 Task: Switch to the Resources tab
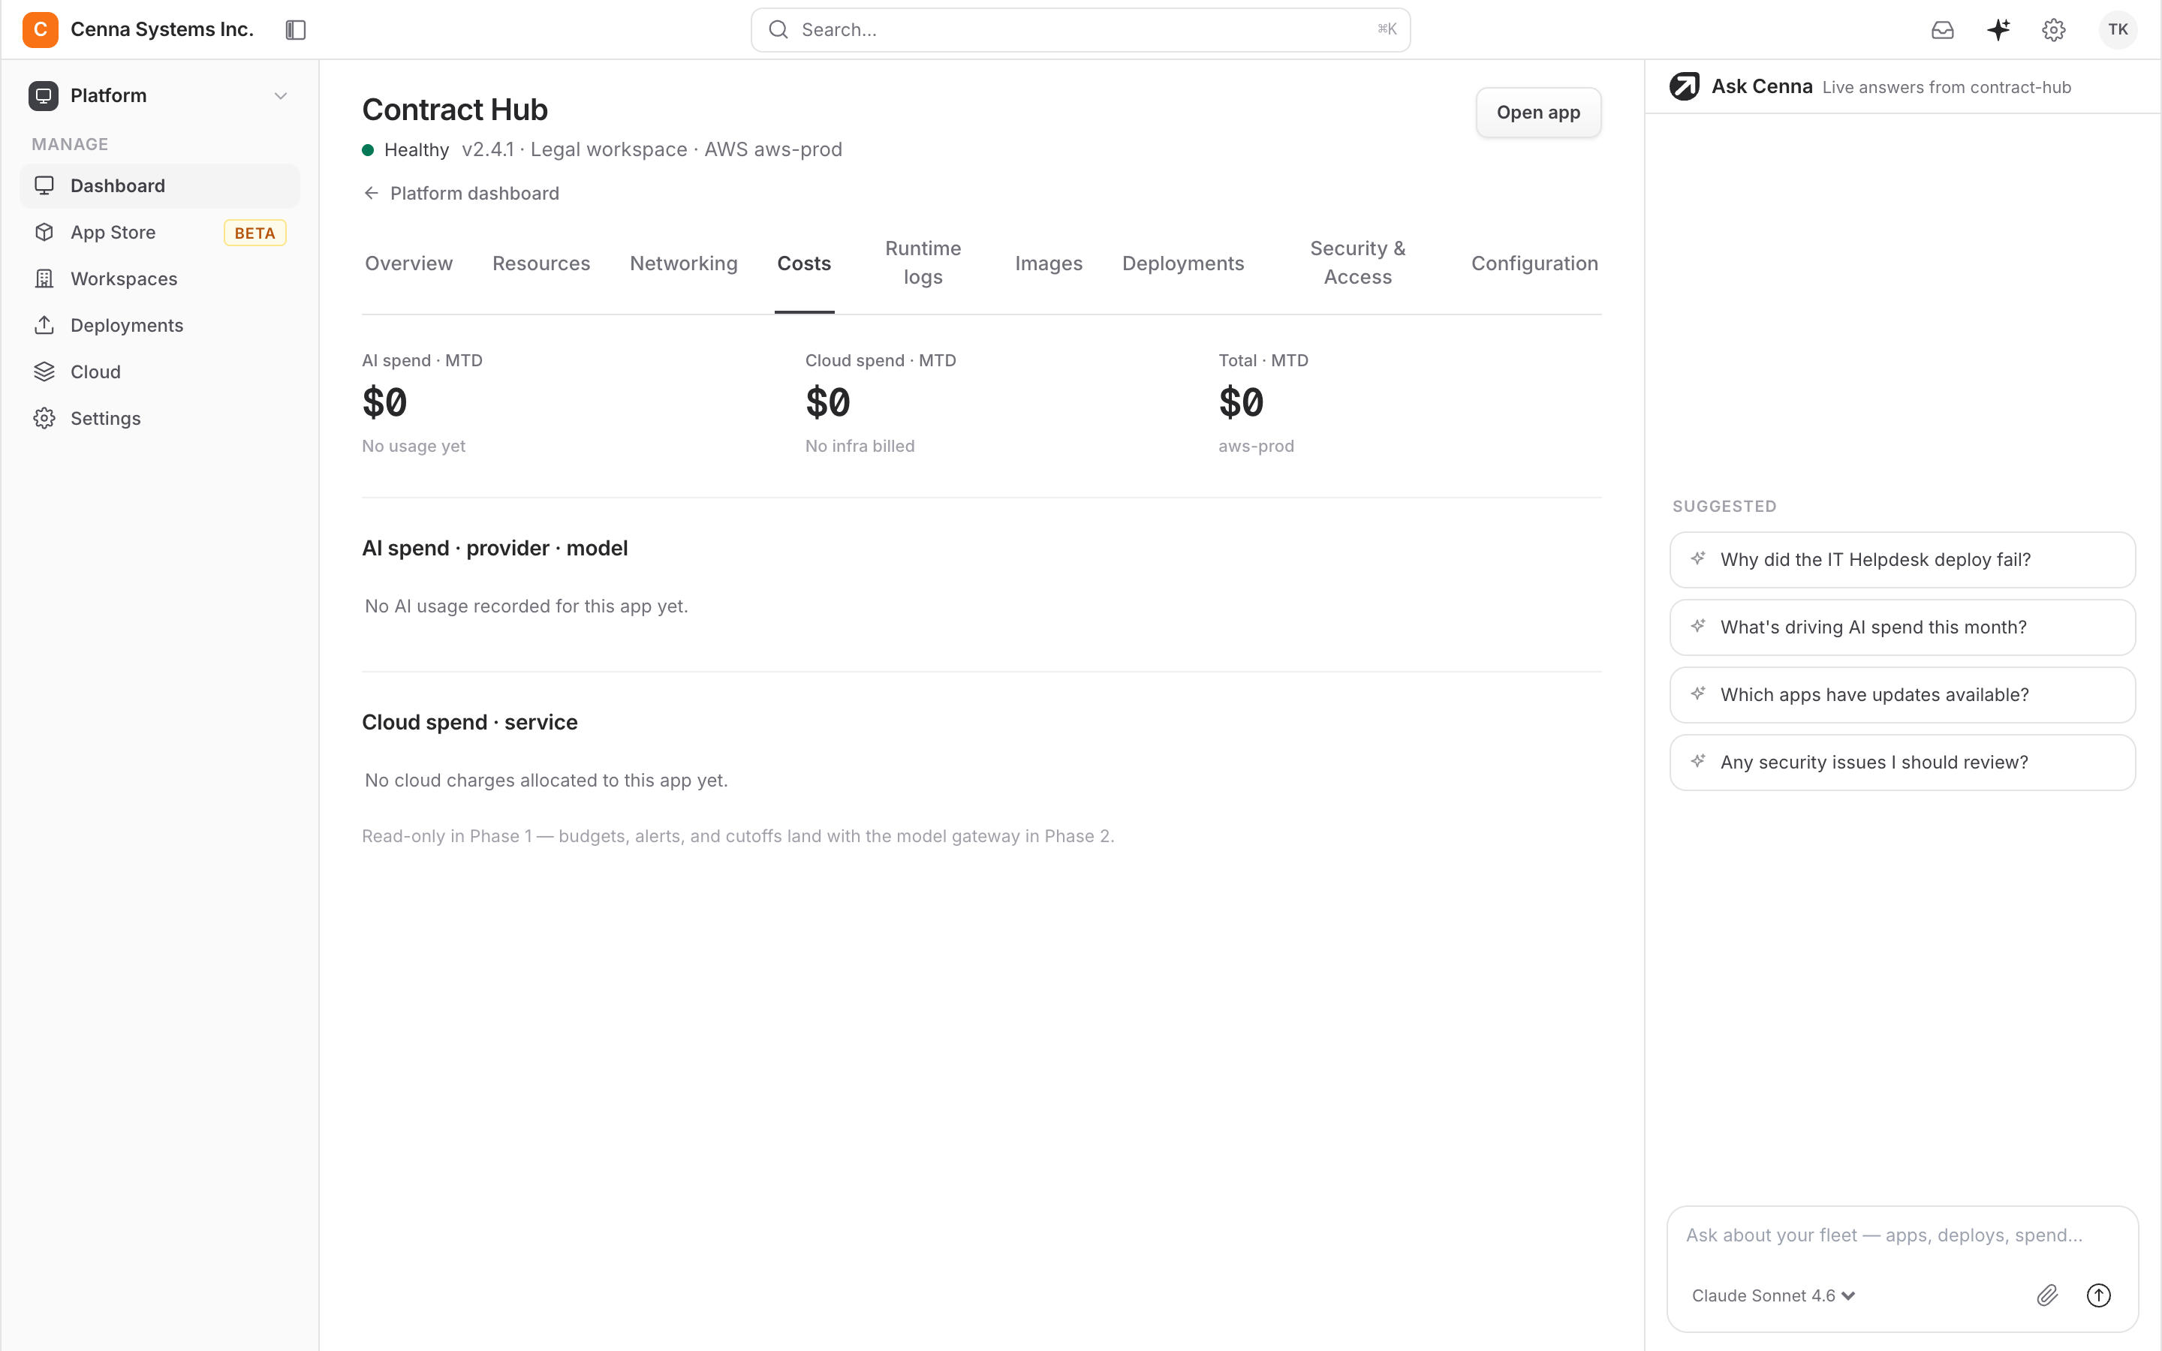coord(541,263)
